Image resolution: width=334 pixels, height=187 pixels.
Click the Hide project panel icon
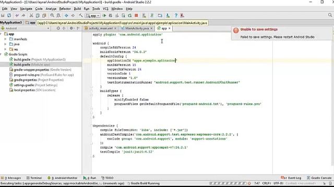point(78,28)
